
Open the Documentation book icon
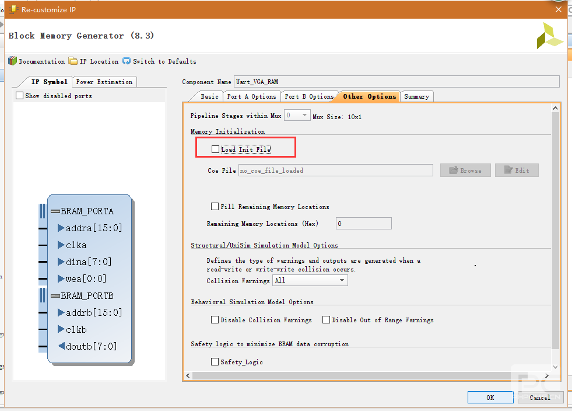[x=12, y=61]
